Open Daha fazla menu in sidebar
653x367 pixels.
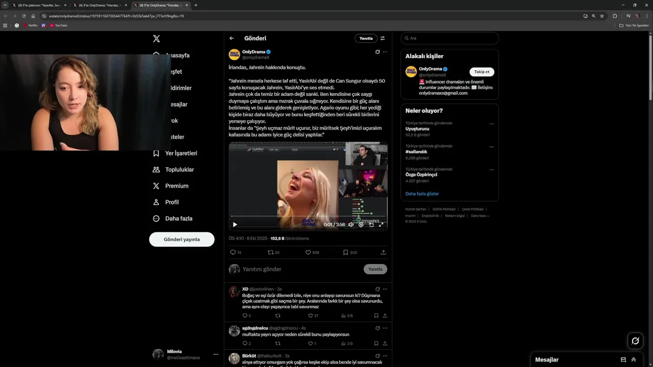click(173, 219)
